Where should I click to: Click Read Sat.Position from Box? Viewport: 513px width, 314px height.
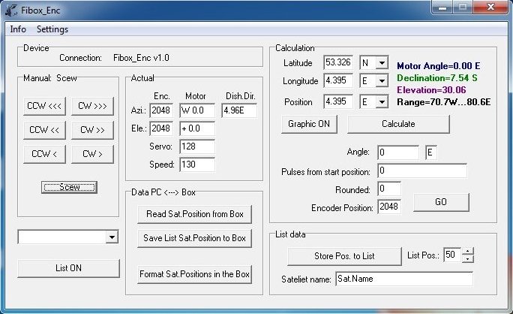click(194, 214)
